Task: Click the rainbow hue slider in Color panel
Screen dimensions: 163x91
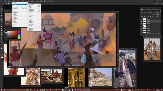Action: [19, 35]
